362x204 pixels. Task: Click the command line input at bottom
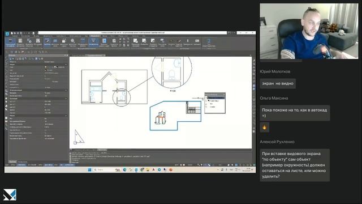[x=161, y=163]
